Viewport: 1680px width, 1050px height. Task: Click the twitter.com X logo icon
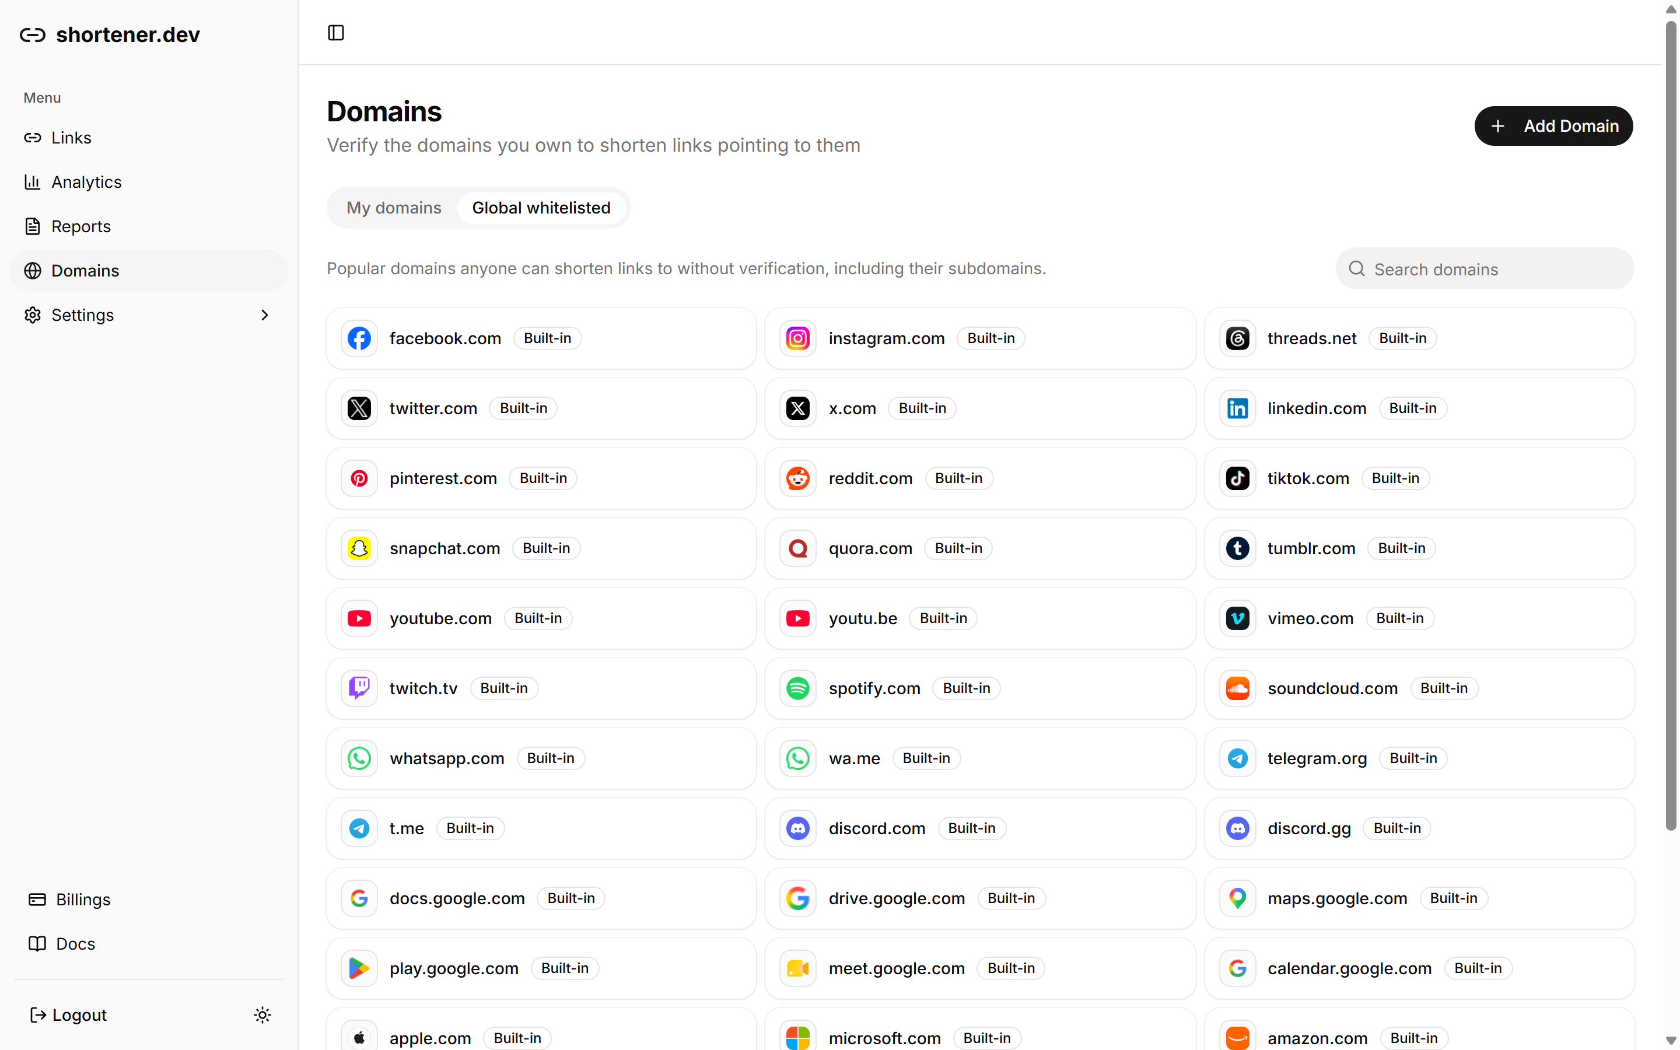pyautogui.click(x=359, y=408)
